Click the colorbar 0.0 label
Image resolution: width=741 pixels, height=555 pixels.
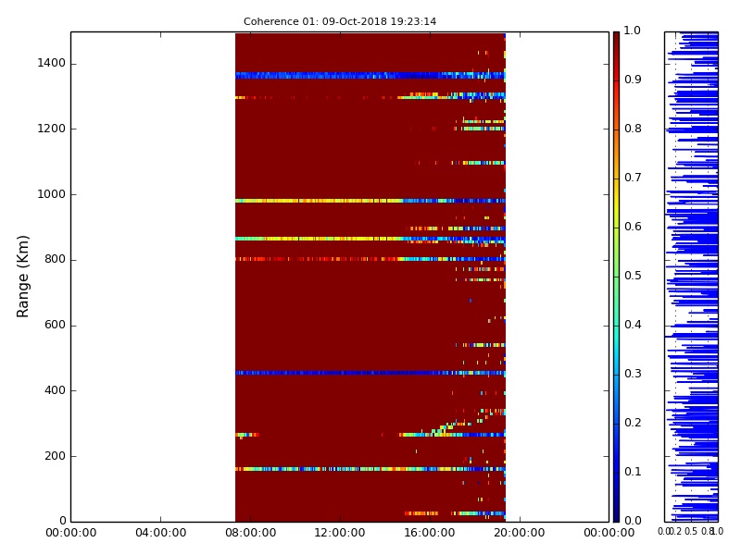pos(633,521)
